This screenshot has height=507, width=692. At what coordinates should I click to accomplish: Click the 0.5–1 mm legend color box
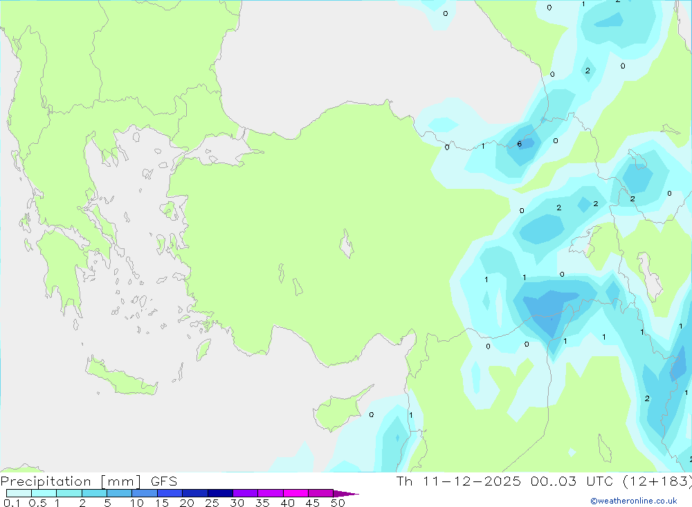(x=44, y=493)
